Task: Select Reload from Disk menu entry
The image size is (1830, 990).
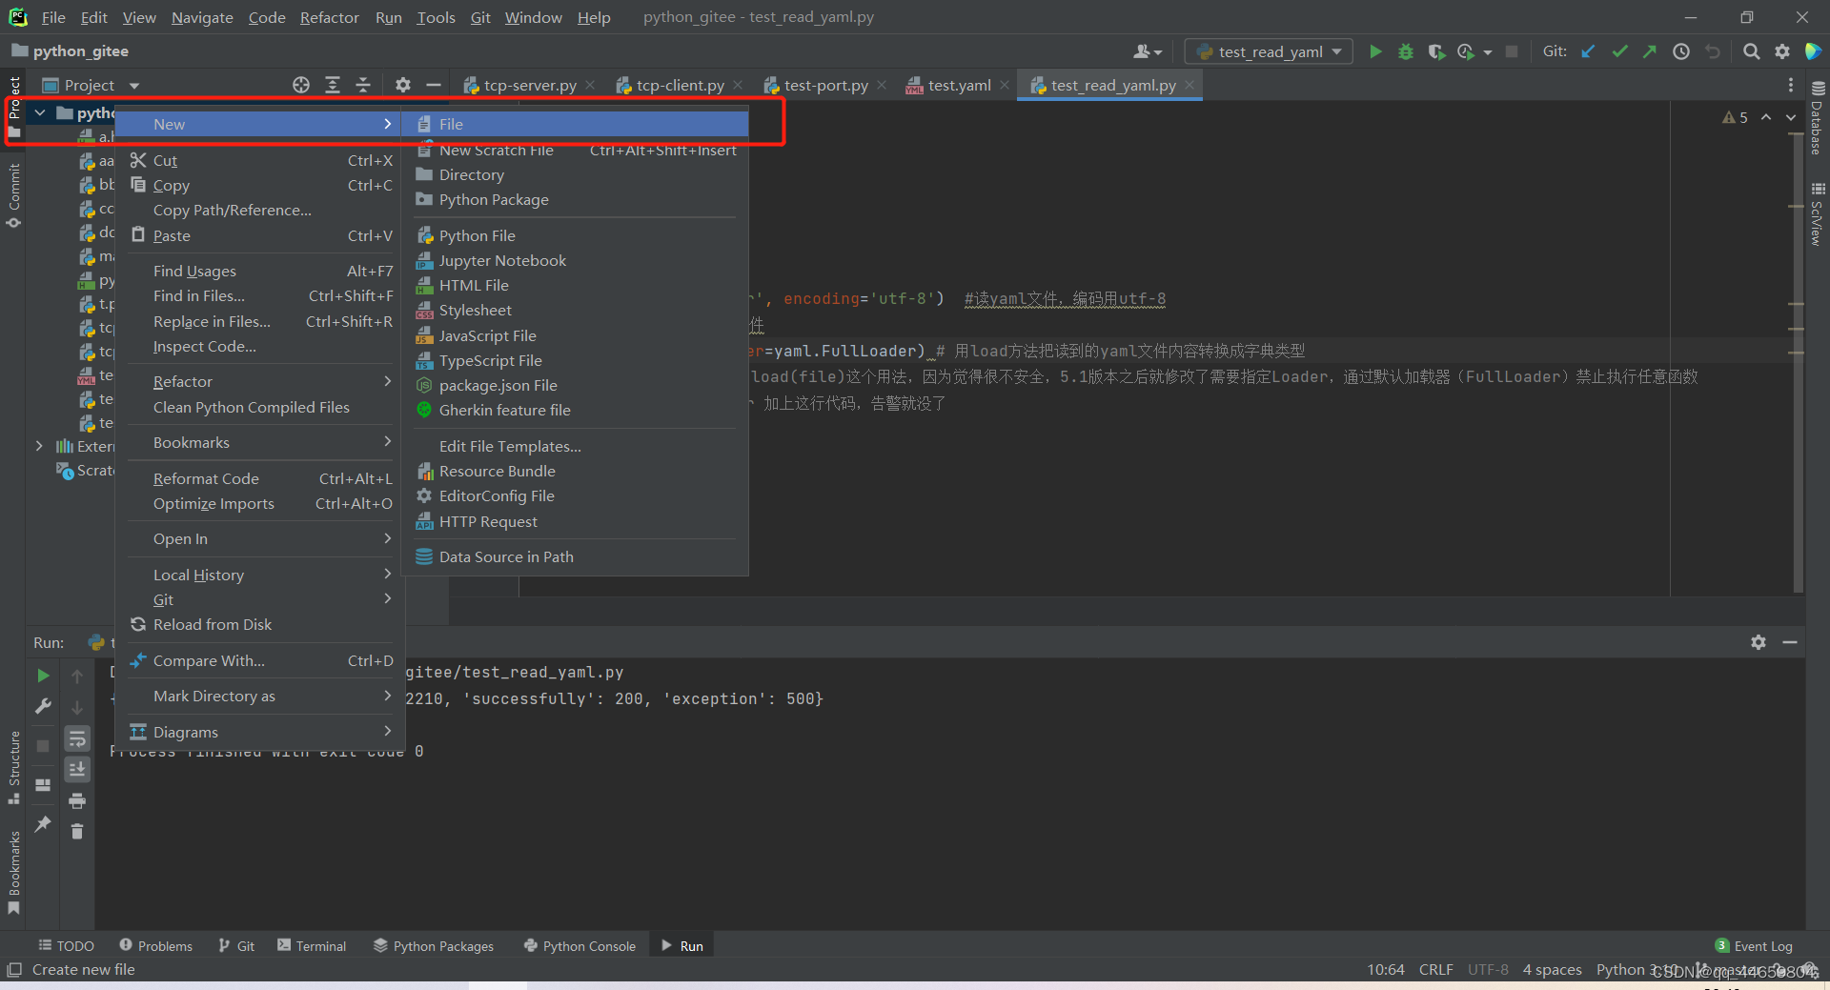Action: (x=260, y=624)
